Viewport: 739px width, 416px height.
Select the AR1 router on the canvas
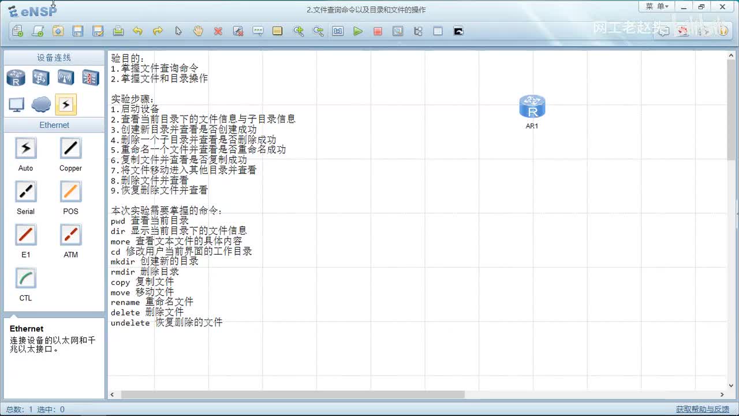coord(532,107)
